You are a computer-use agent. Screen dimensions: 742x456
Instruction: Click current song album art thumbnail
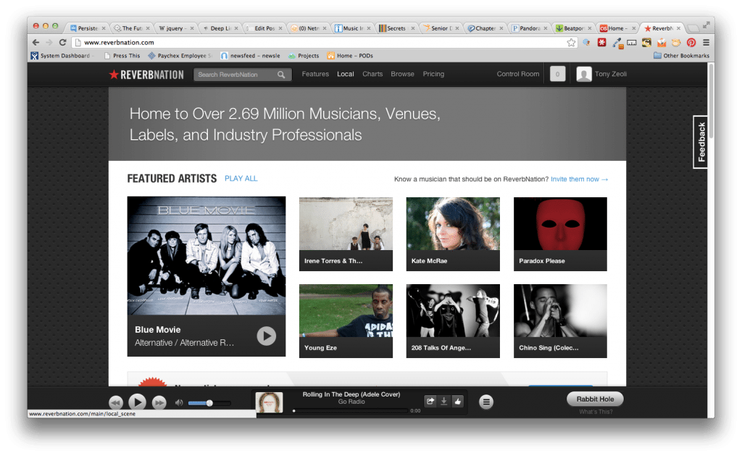tap(270, 402)
